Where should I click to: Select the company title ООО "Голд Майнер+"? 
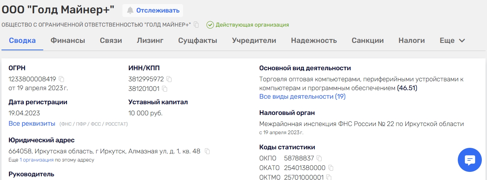pos(58,10)
